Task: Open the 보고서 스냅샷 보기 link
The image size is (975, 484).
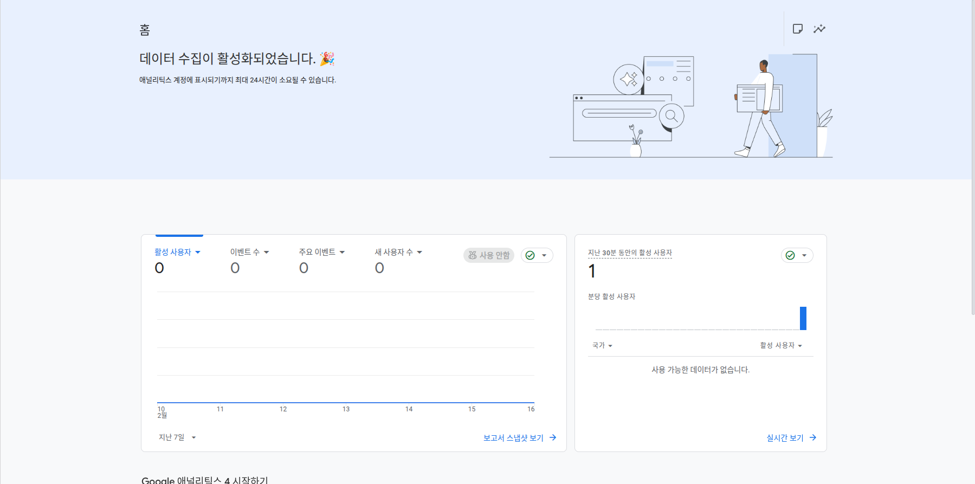Action: pos(513,438)
